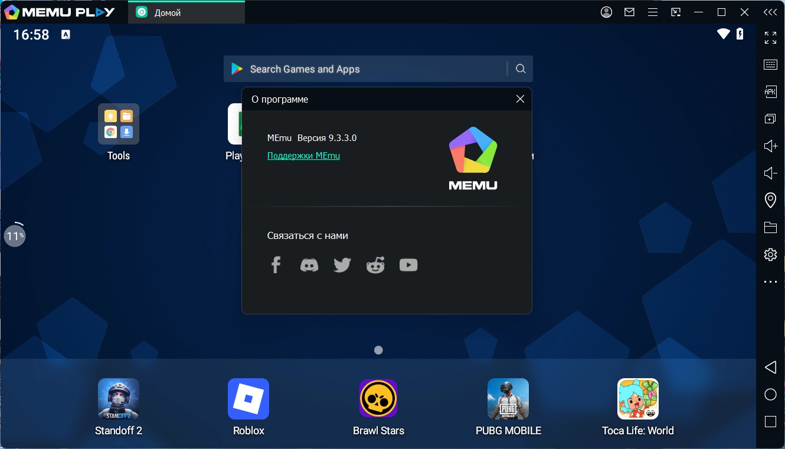Increase volume with the speaker plus icon
785x449 pixels.
tap(770, 146)
